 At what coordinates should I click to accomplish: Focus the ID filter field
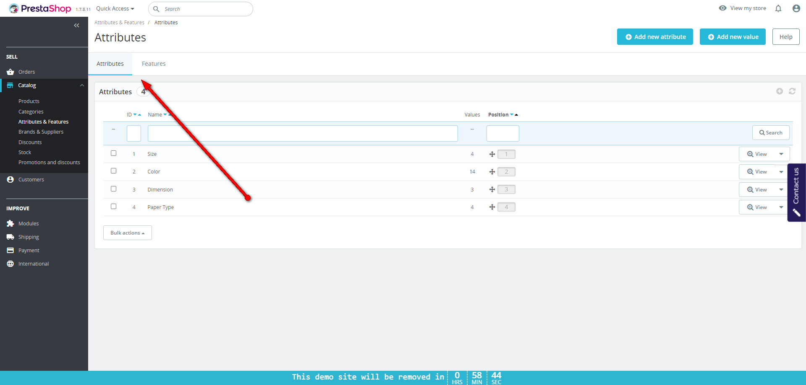click(134, 133)
